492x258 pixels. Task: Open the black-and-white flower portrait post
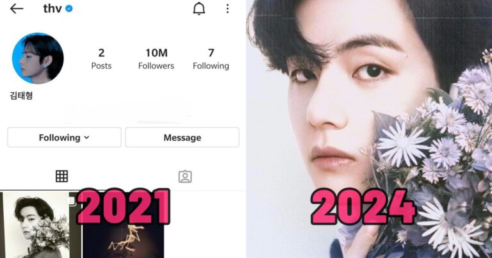(40, 225)
